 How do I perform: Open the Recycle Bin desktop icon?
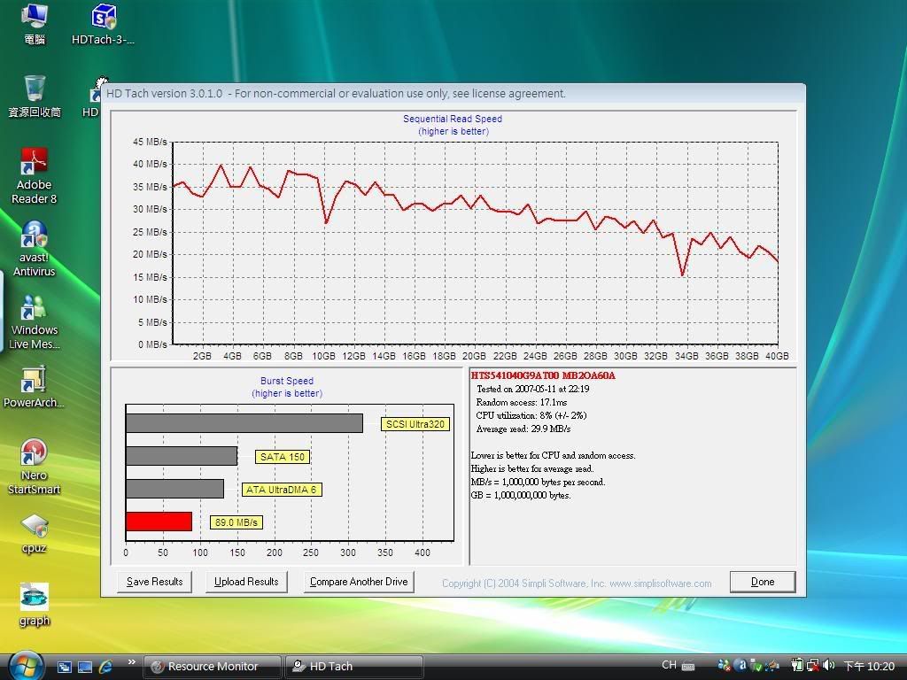tap(35, 96)
